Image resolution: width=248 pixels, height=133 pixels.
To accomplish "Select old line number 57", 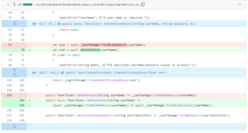I will click(x=10, y=45).
